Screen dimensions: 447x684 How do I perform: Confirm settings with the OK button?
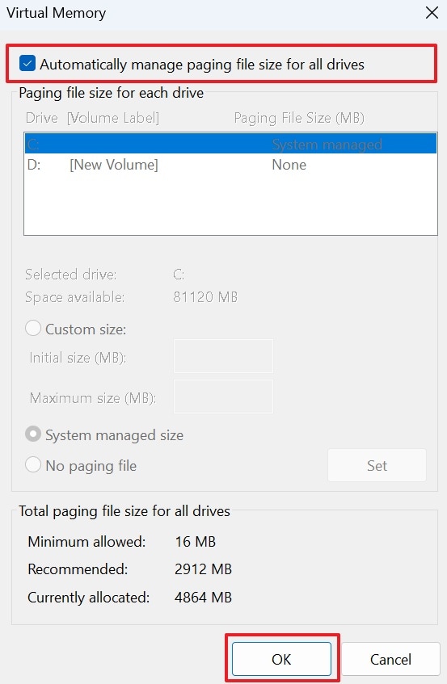coord(281,659)
